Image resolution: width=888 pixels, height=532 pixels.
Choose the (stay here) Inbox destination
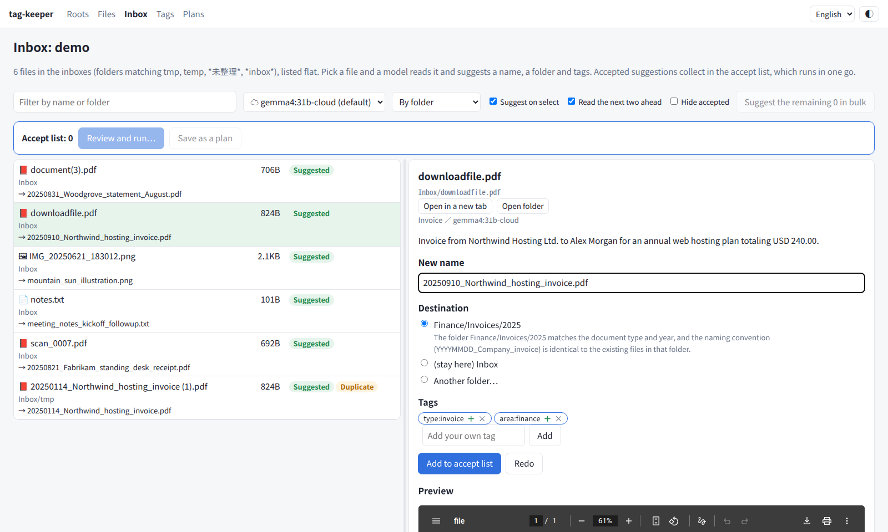(424, 363)
